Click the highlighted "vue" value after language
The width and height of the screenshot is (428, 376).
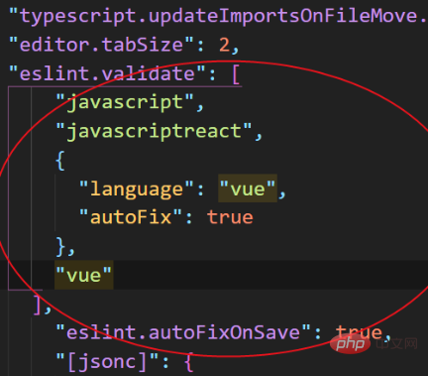[x=248, y=188]
